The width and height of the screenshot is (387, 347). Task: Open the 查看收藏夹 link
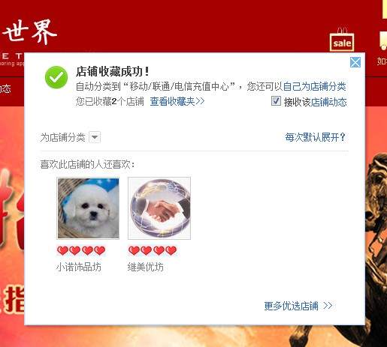point(177,101)
